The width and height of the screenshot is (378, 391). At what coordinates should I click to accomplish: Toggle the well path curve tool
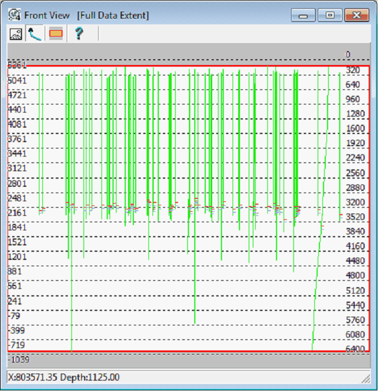coord(35,34)
